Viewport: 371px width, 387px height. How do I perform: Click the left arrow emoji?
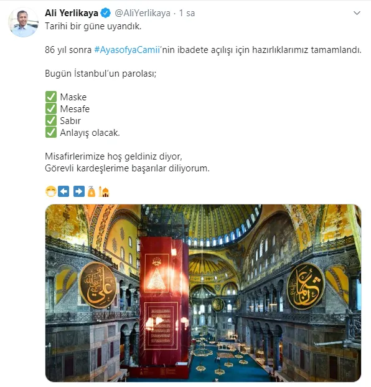coord(63,191)
